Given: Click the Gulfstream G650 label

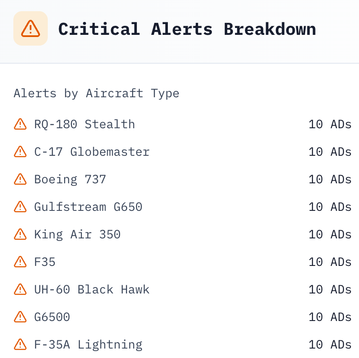Looking at the screenshot, I should pyautogui.click(x=88, y=207).
